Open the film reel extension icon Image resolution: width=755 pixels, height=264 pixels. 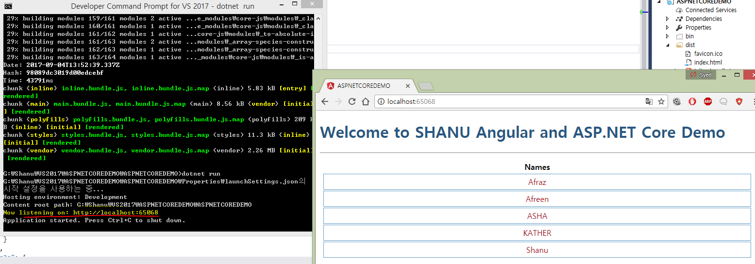[x=677, y=101]
